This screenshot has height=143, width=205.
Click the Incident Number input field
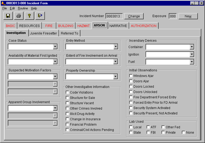[x=114, y=16]
